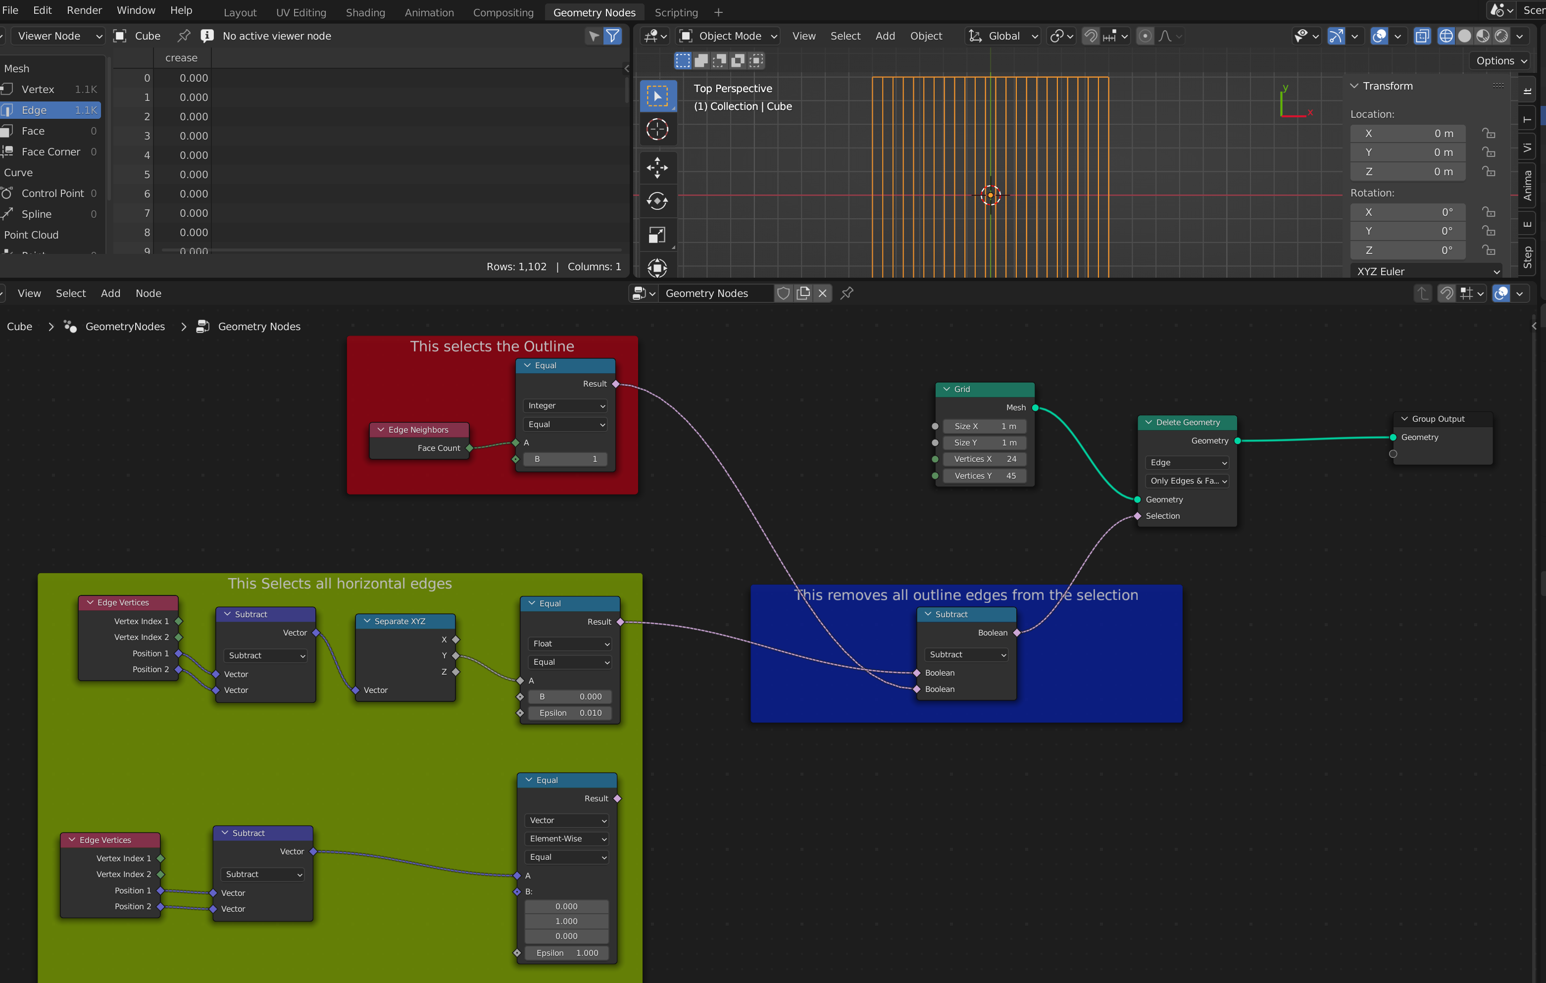Image resolution: width=1546 pixels, height=983 pixels.
Task: Choose the Scale tool in viewport toolbar
Action: click(x=657, y=234)
